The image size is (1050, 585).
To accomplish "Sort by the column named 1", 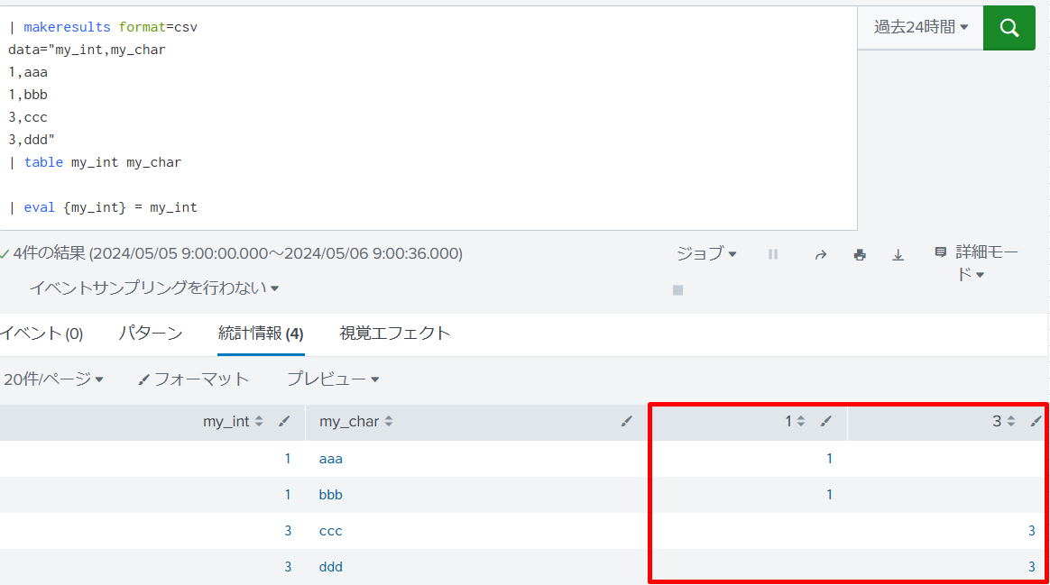I will (x=795, y=422).
